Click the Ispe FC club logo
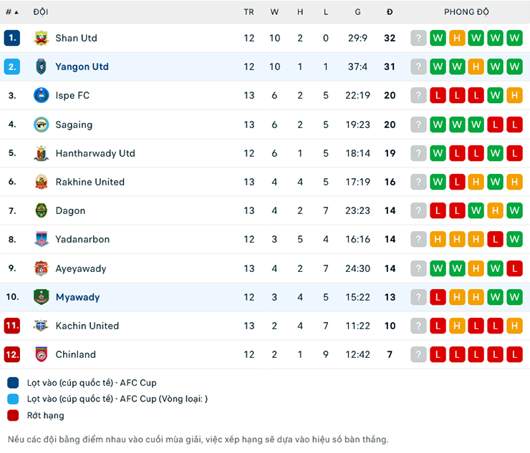Image resolution: width=530 pixels, height=453 pixels. pyautogui.click(x=42, y=95)
